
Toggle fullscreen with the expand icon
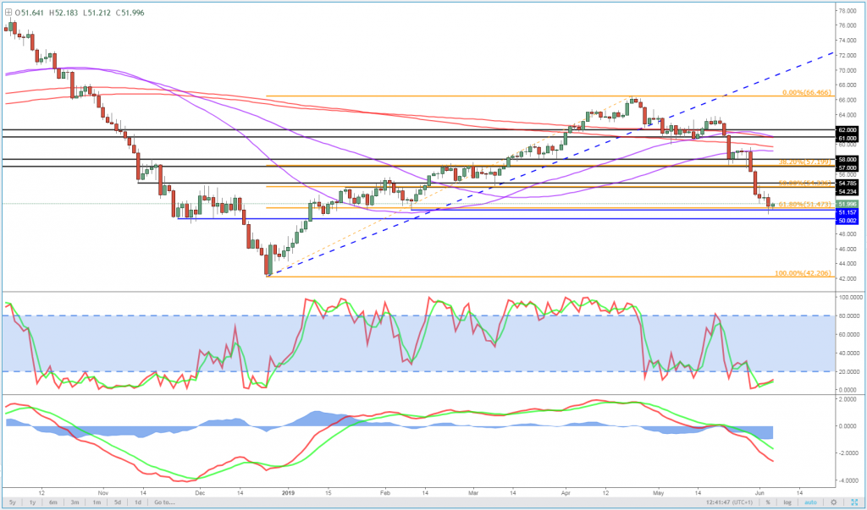855,502
